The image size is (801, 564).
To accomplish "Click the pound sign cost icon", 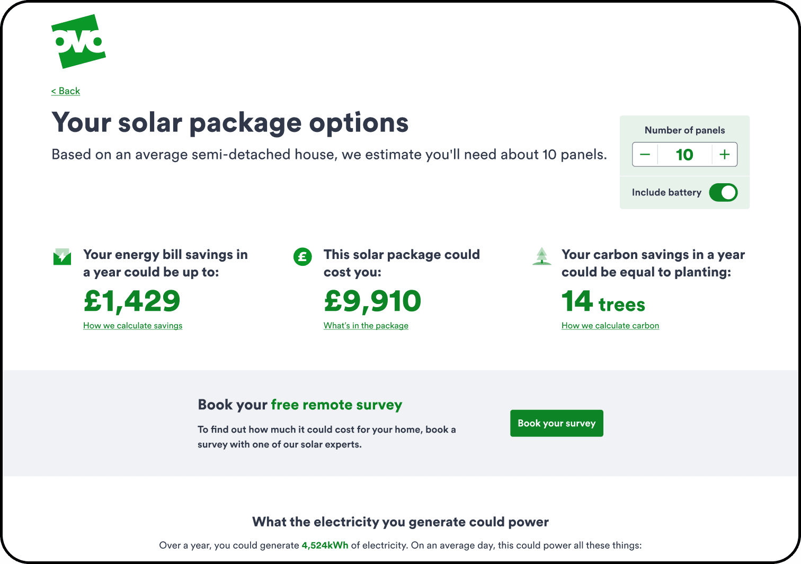I will (302, 257).
